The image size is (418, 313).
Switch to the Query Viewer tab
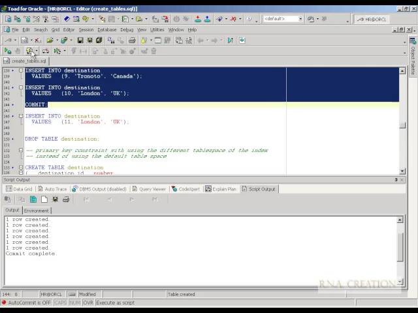(150, 189)
